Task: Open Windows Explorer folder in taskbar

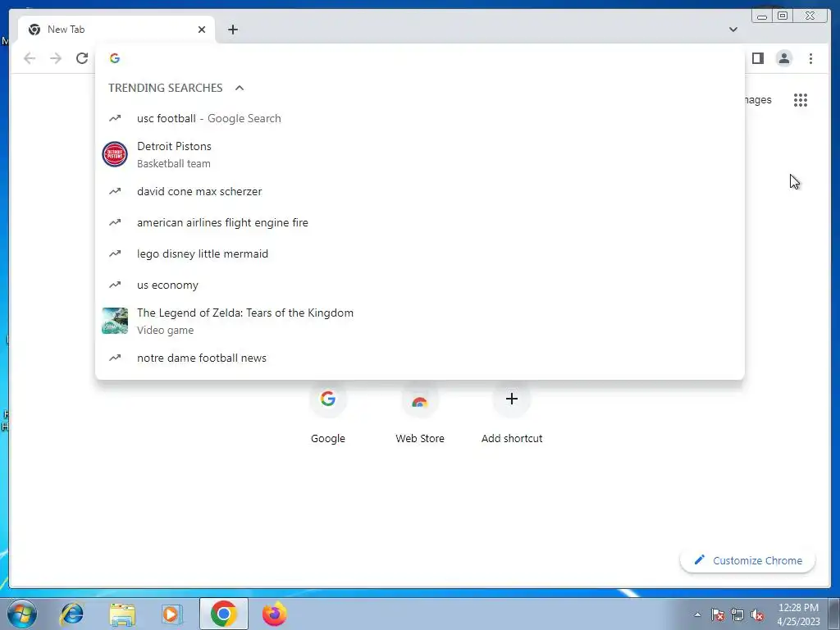Action: [x=122, y=614]
